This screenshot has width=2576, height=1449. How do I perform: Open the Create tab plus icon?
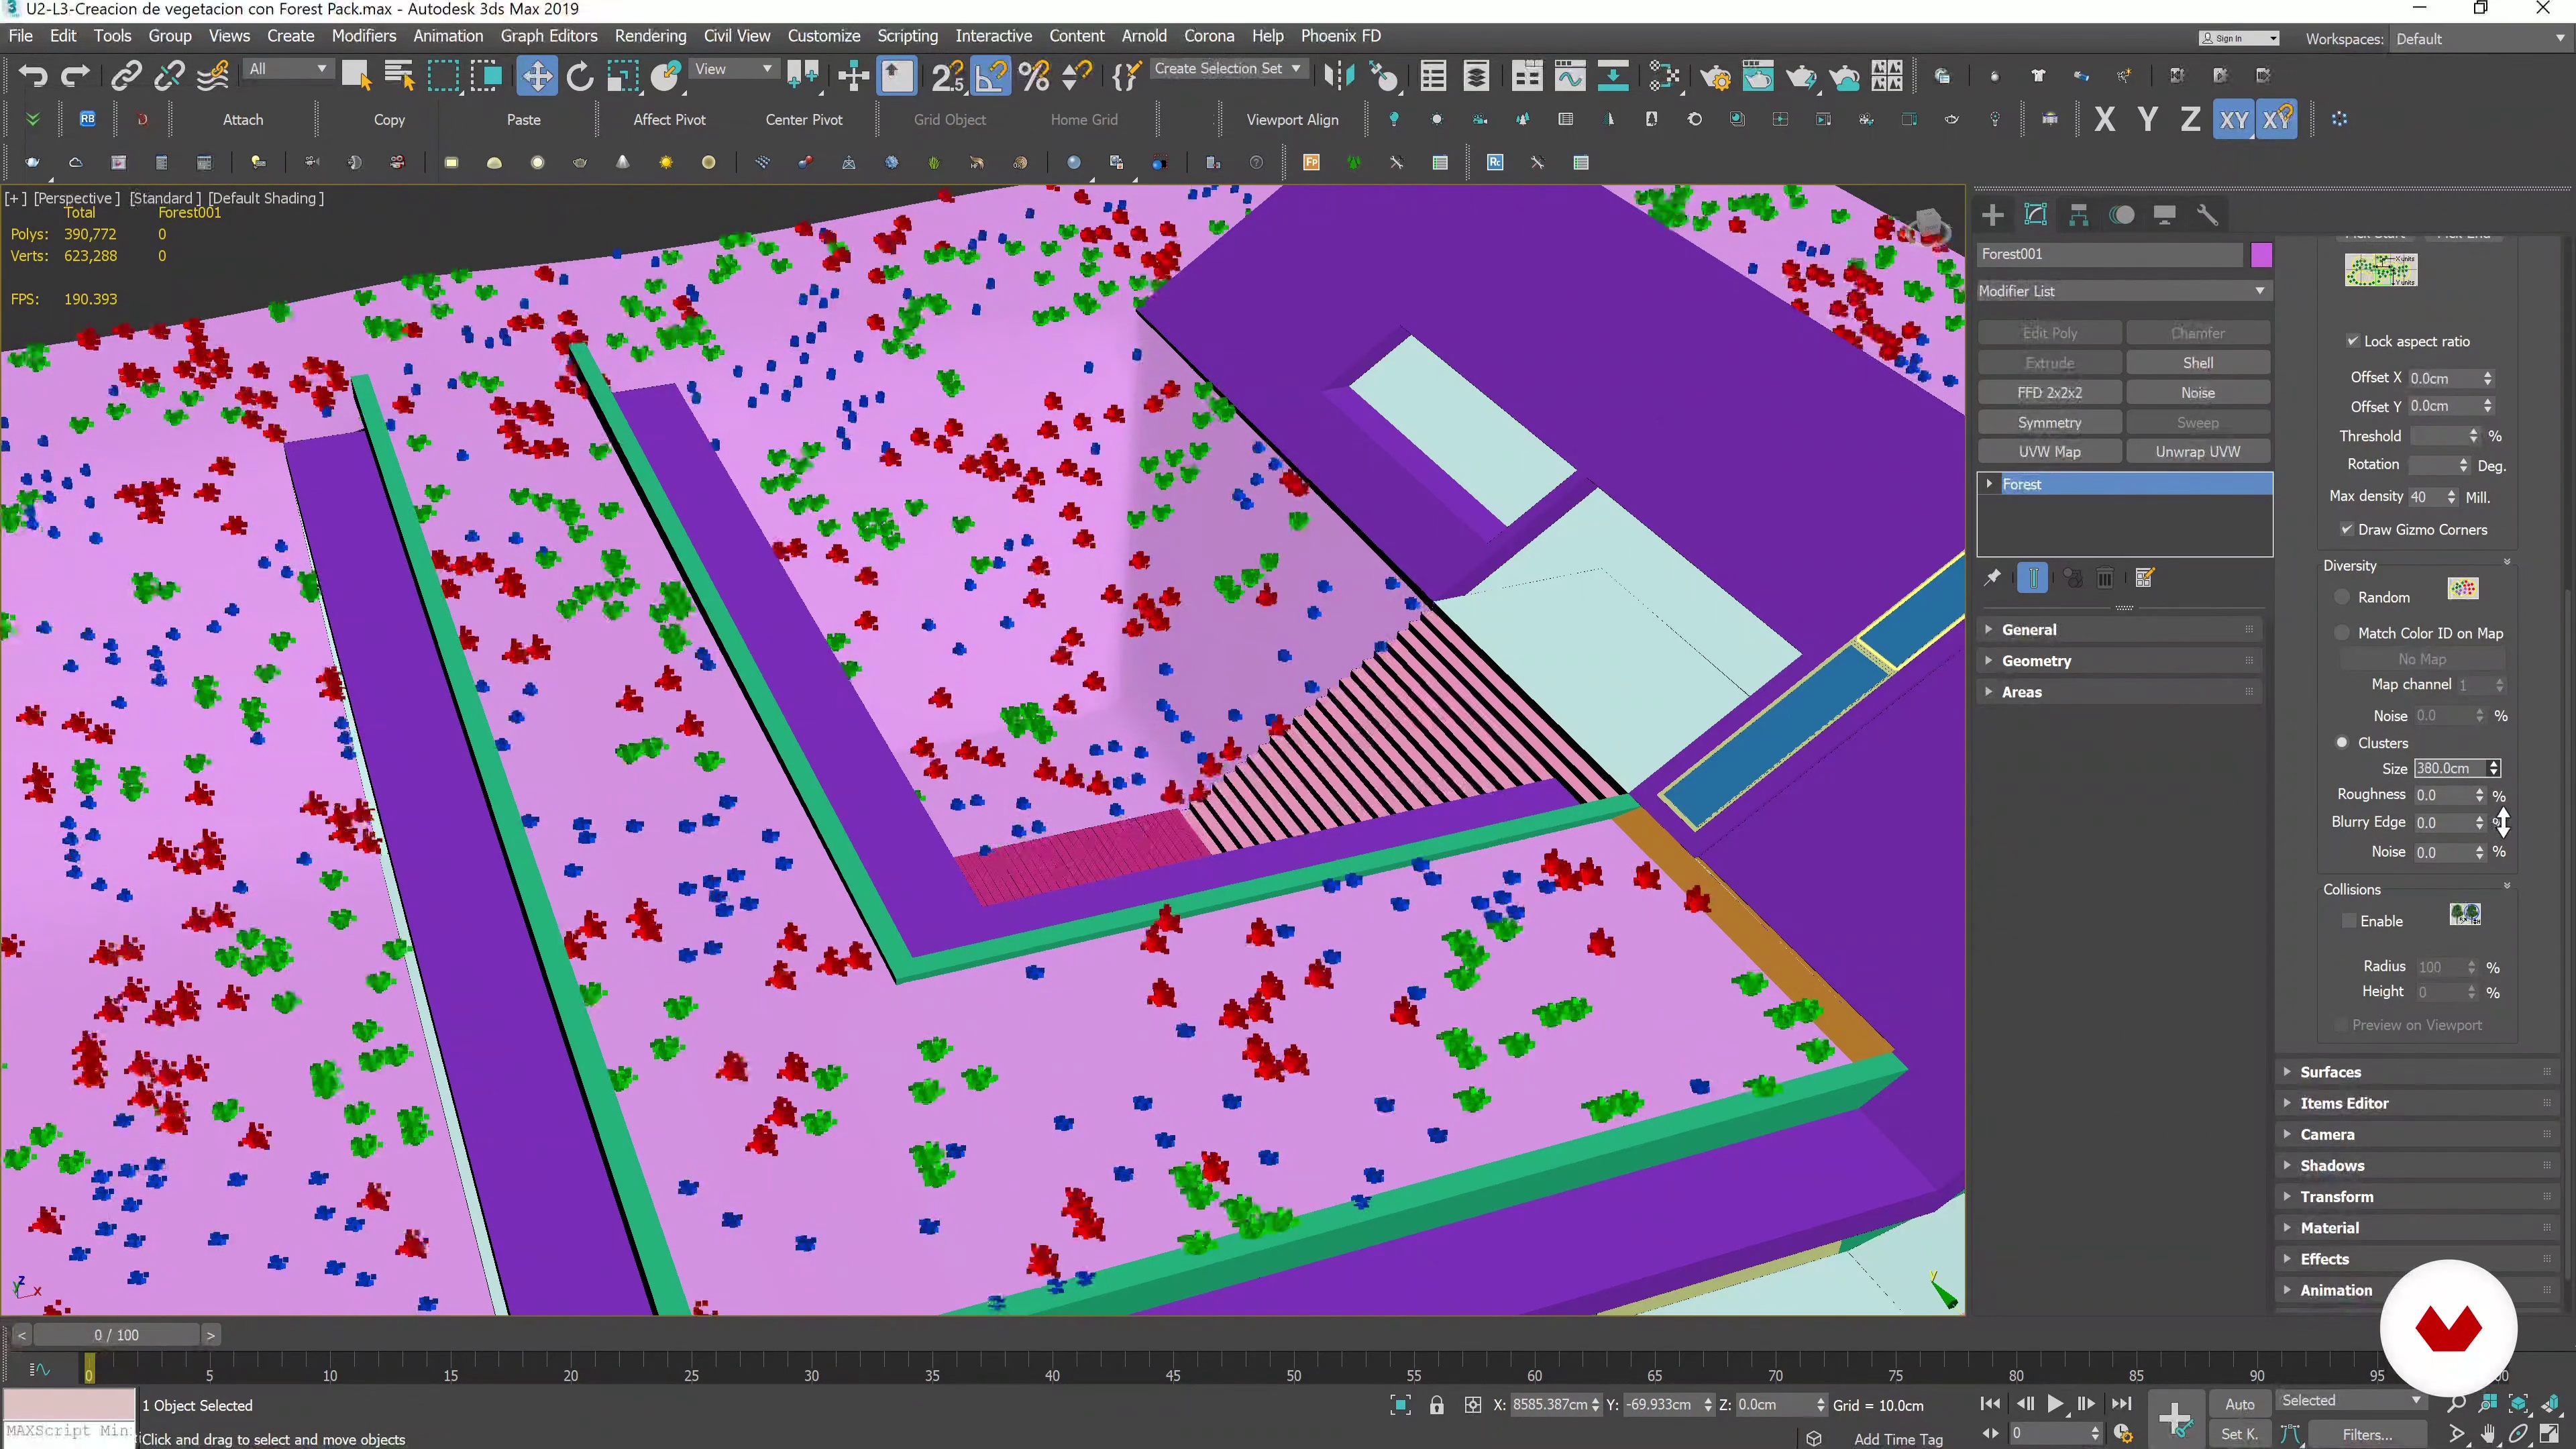point(1992,215)
